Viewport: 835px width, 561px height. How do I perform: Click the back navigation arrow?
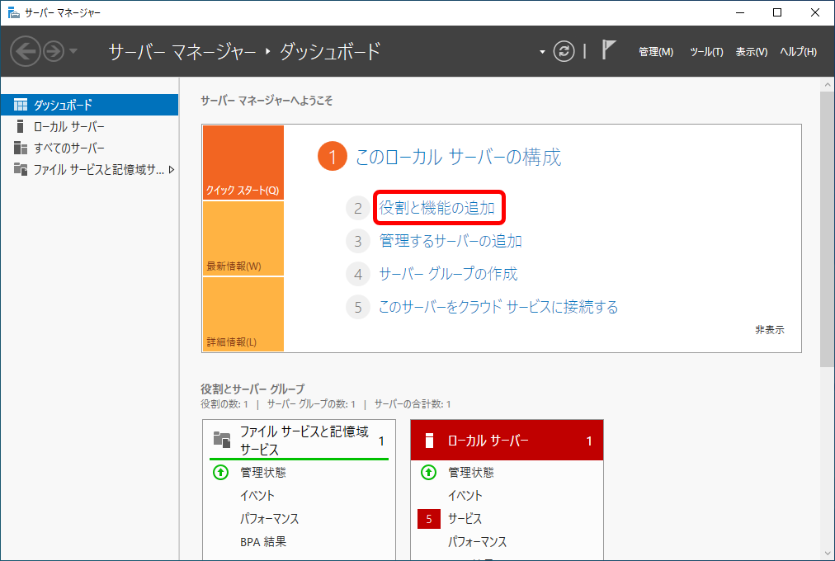coord(26,51)
